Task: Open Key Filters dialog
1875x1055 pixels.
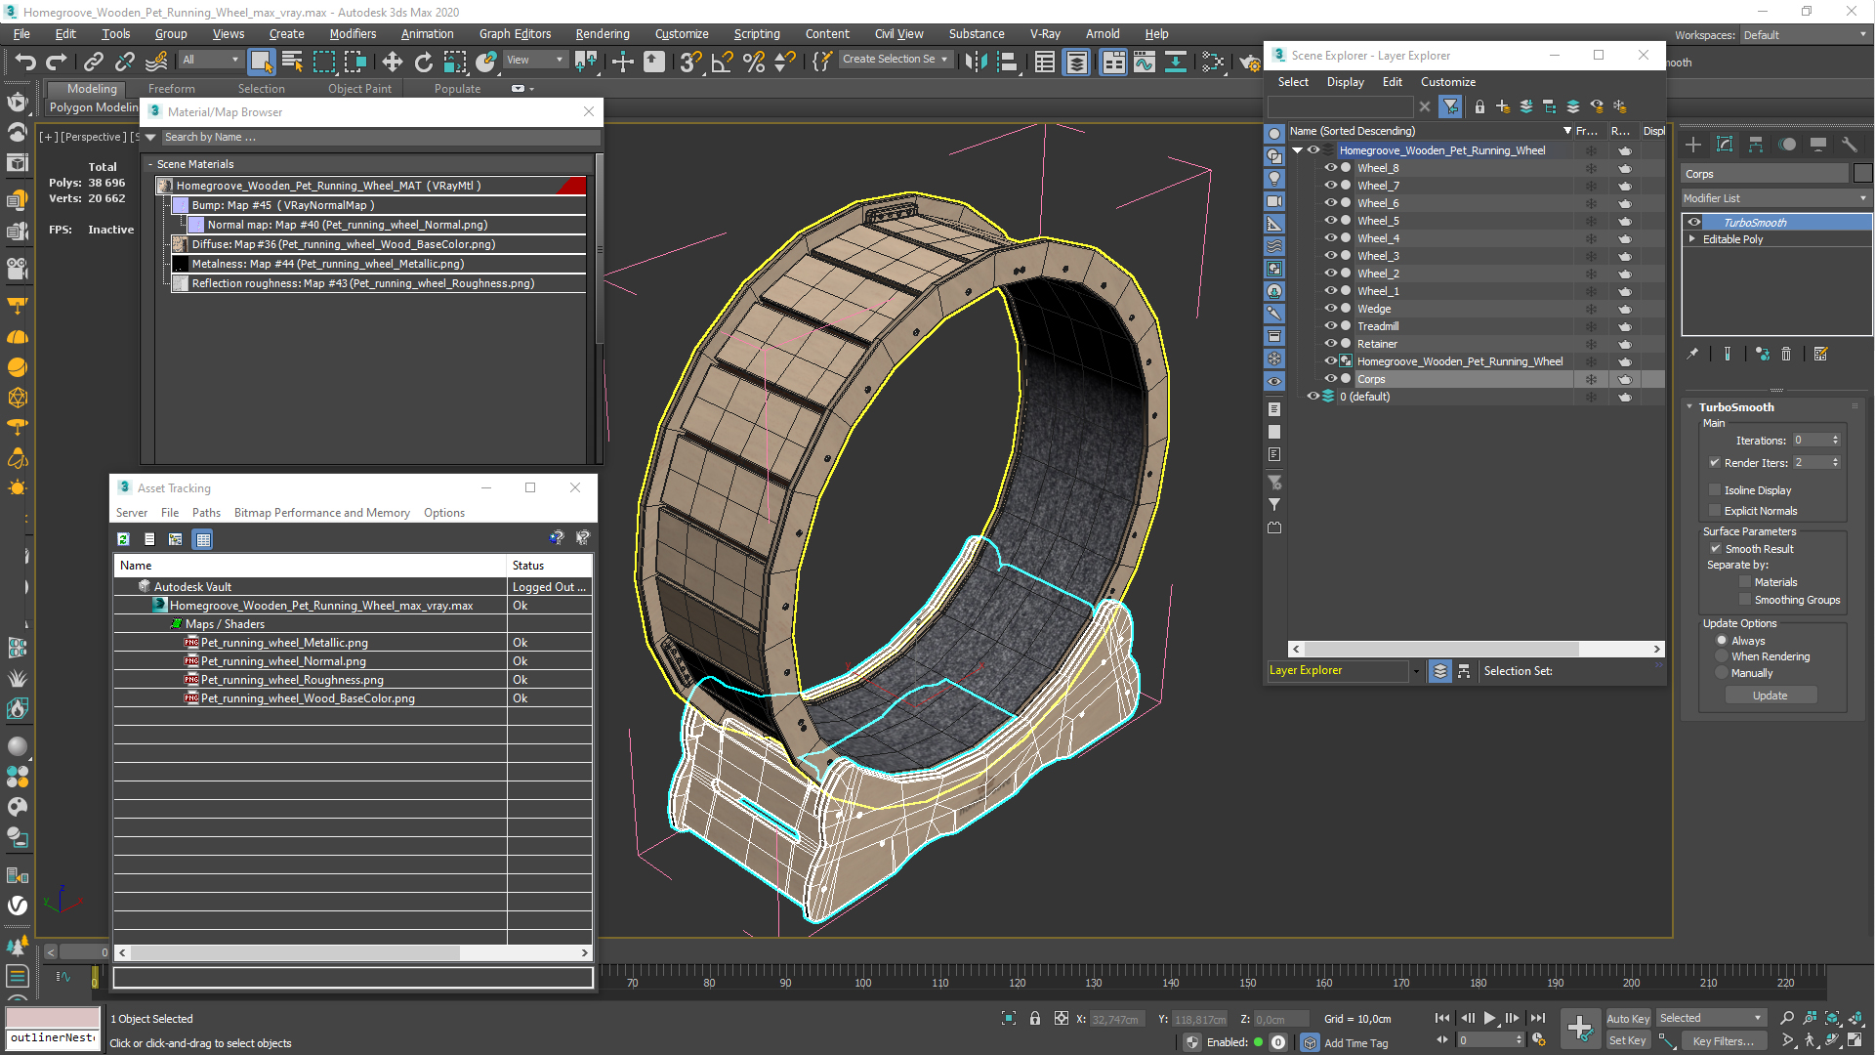Action: click(1723, 1041)
